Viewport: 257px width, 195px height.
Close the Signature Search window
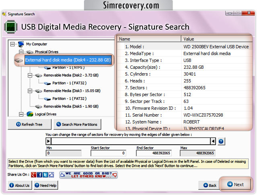coord(249,13)
